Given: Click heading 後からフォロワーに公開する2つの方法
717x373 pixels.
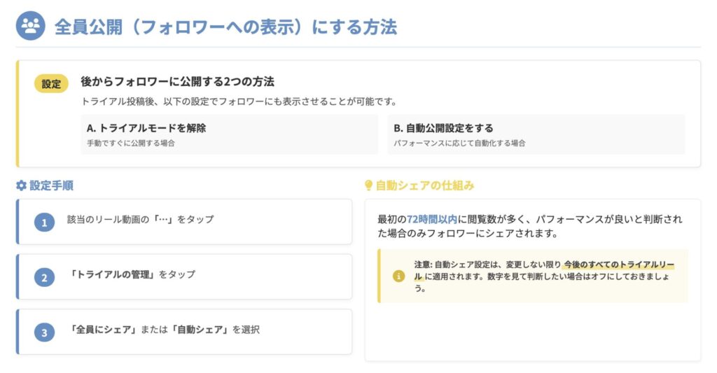Looking at the screenshot, I should point(177,82).
